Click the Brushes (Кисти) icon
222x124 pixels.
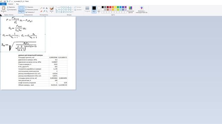(x=52, y=8)
